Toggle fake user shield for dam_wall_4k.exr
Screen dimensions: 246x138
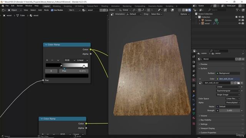pos(232,83)
